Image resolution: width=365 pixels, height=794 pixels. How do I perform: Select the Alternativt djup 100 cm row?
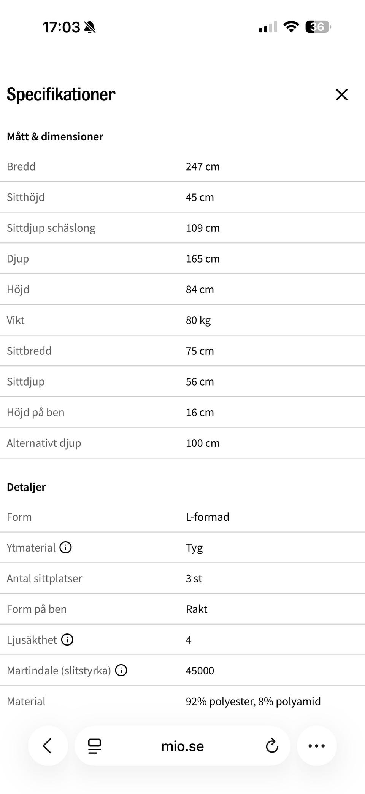pos(182,443)
